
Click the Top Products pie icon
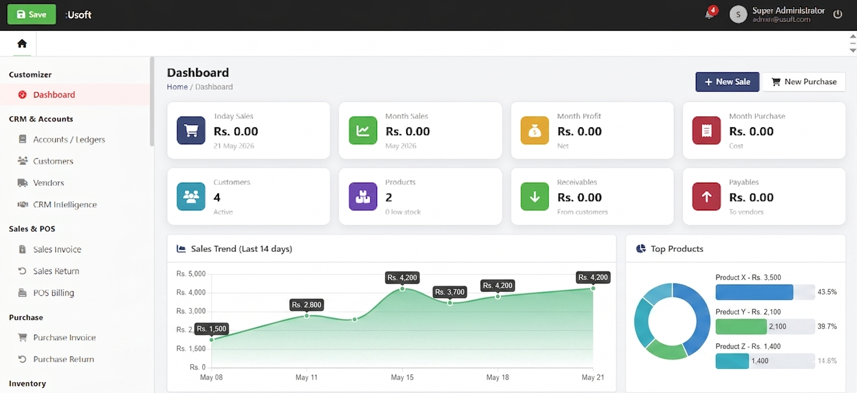pos(641,248)
